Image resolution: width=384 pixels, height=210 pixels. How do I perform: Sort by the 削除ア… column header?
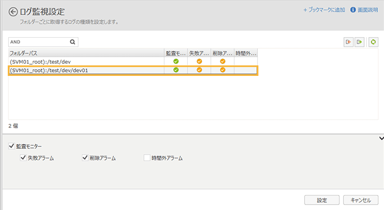point(222,53)
